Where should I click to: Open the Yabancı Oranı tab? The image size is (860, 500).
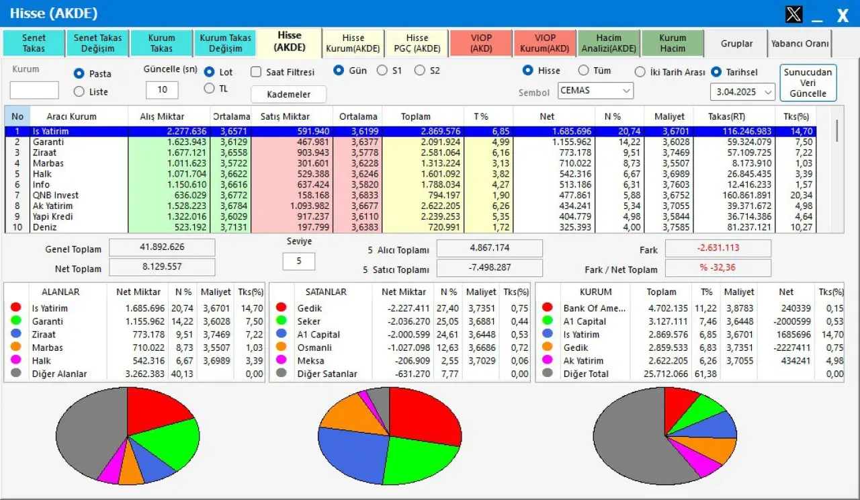pyautogui.click(x=800, y=44)
